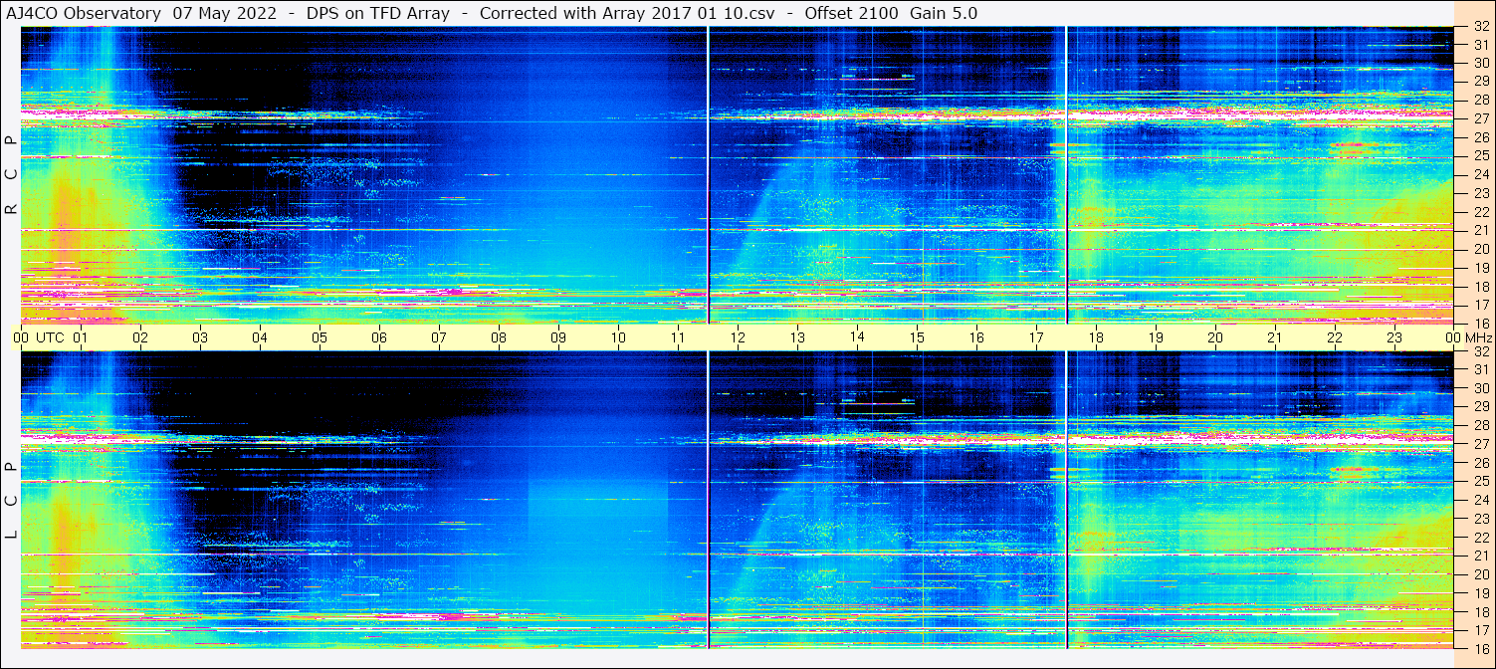Click the "09" hour marker
Viewport: 1496px width, 669px height.
tap(558, 337)
